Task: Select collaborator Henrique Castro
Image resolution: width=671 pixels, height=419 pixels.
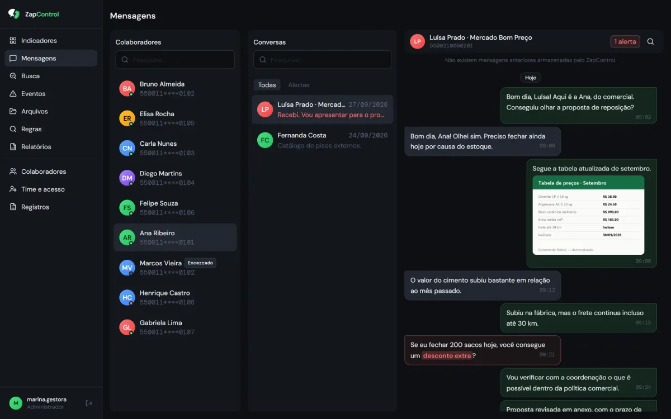Action: (175, 297)
